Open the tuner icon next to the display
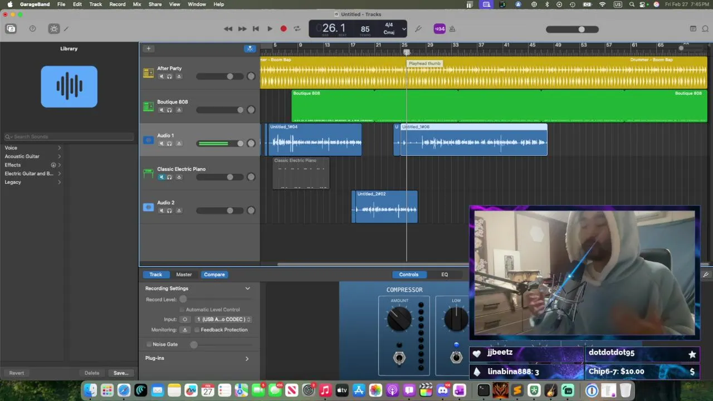 (x=418, y=29)
